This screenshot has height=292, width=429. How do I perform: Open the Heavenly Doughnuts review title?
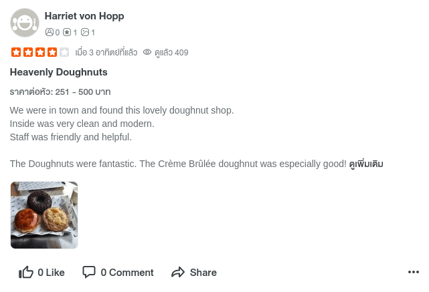click(x=59, y=72)
